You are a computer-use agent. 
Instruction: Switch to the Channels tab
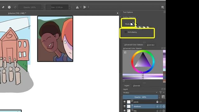coord(137,86)
